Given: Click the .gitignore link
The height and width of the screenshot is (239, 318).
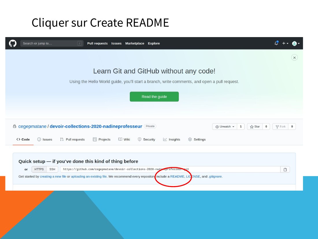Looking at the screenshot, I should tap(215, 176).
